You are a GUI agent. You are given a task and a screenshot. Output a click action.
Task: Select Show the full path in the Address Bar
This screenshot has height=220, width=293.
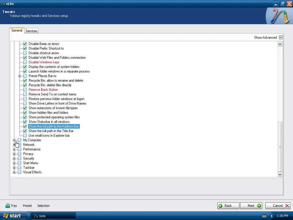point(54,126)
